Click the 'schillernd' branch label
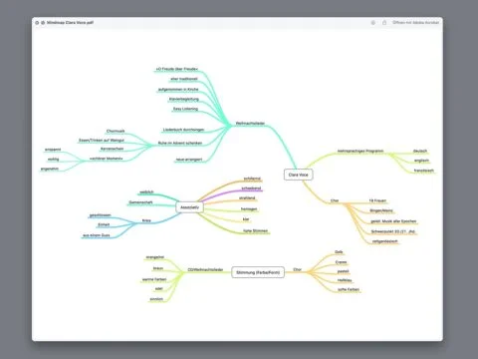478x359 pixels. 252,179
